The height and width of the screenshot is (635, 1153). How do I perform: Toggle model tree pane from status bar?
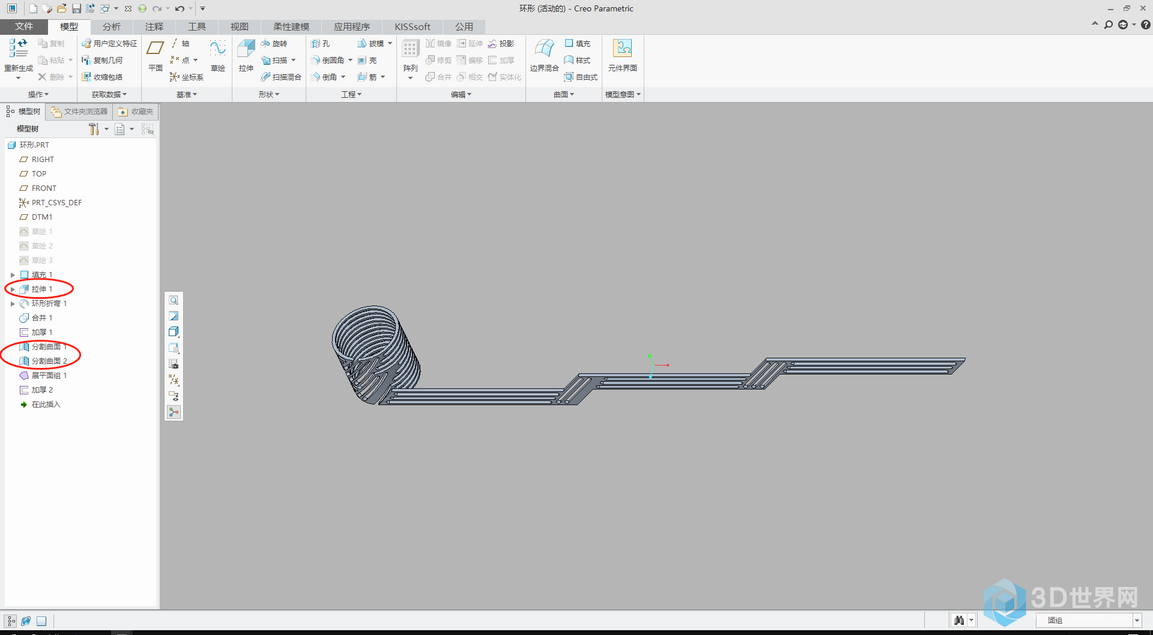click(11, 621)
